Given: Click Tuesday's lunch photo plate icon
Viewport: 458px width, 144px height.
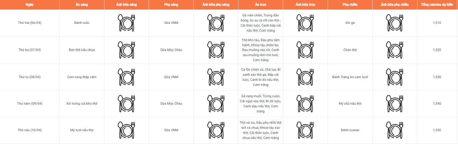Looking at the screenshot, I should pyautogui.click(x=305, y=50).
